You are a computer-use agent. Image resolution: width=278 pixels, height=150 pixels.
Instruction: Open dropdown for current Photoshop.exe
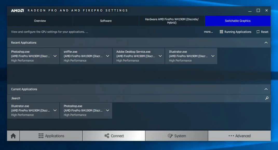pyautogui.click(x=108, y=110)
